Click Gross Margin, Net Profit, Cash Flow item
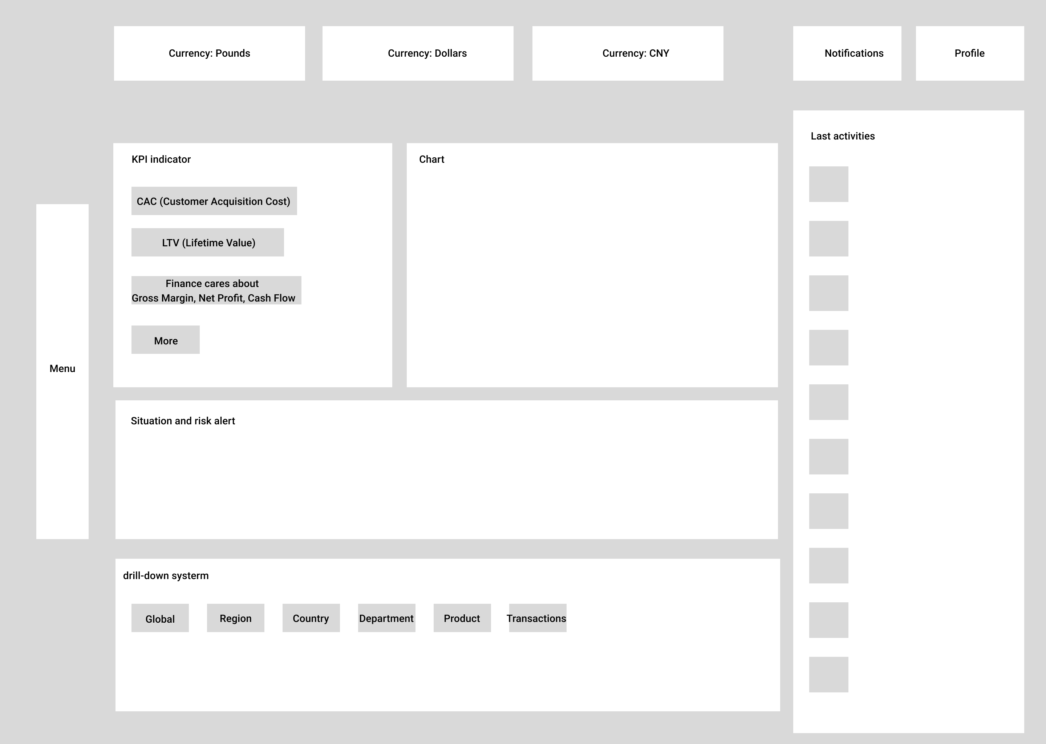 pos(216,291)
